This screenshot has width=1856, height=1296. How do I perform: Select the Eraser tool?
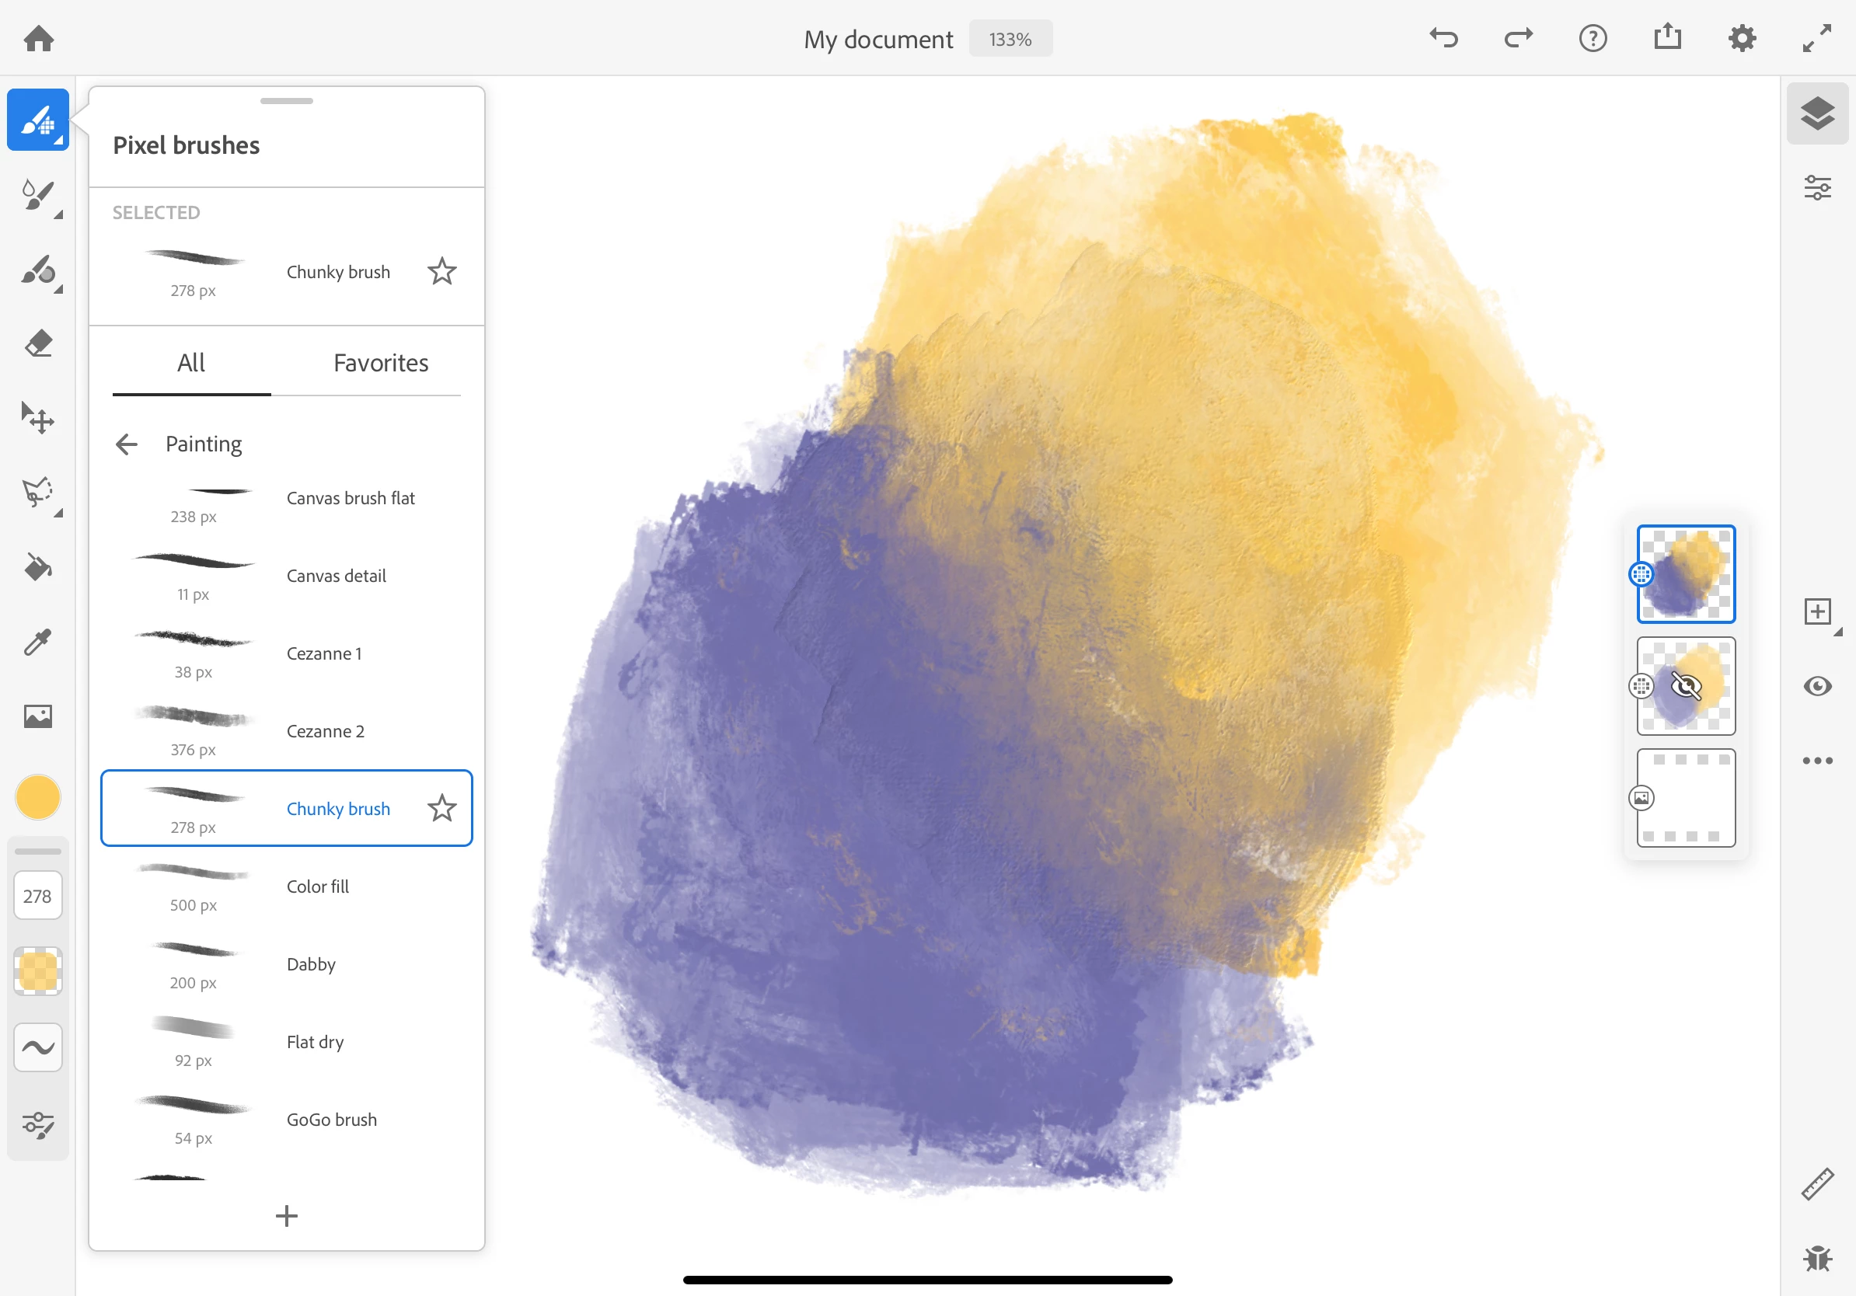pos(38,344)
